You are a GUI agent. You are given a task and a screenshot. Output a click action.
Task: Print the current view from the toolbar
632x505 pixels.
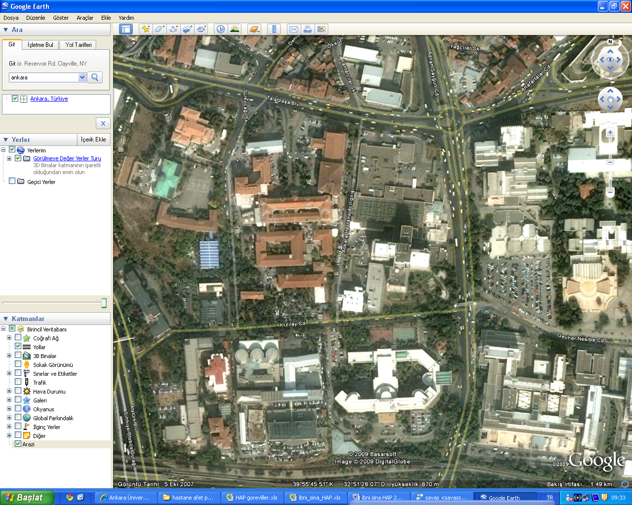point(307,29)
